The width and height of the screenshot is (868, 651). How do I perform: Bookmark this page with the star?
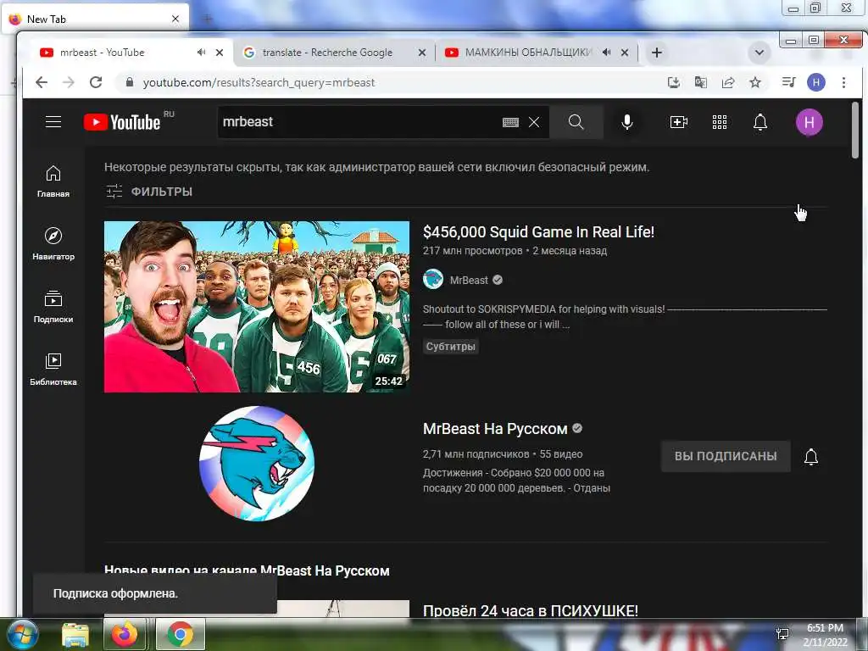[x=755, y=82]
